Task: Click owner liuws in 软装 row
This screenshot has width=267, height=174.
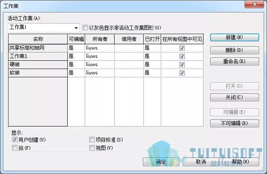Action: click(x=100, y=73)
